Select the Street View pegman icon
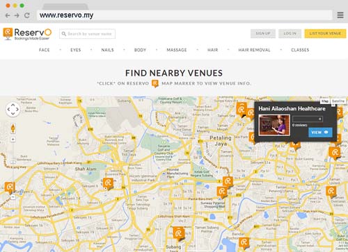Screen dimensions: 348x252 13,128
